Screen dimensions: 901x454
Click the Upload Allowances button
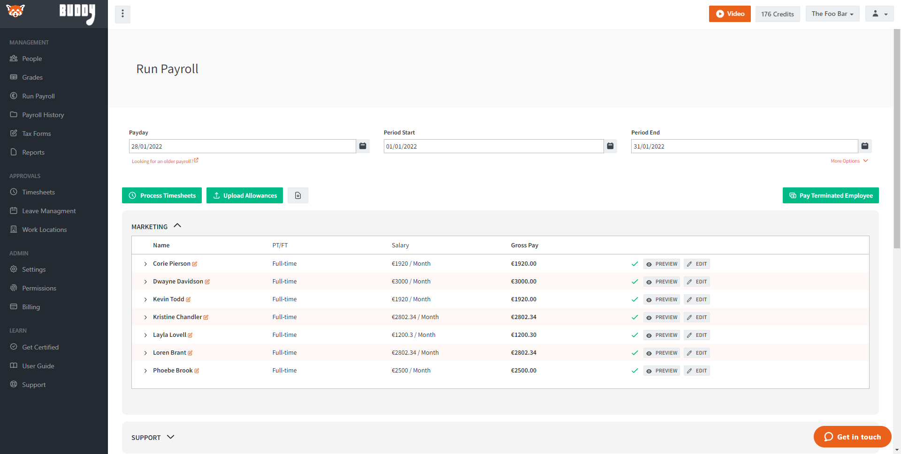pos(244,195)
